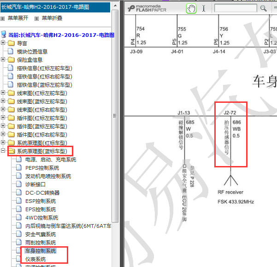The height and width of the screenshot is (267, 277).
Task: Click 菜单展开 to expand all menus
Action: (18, 18)
